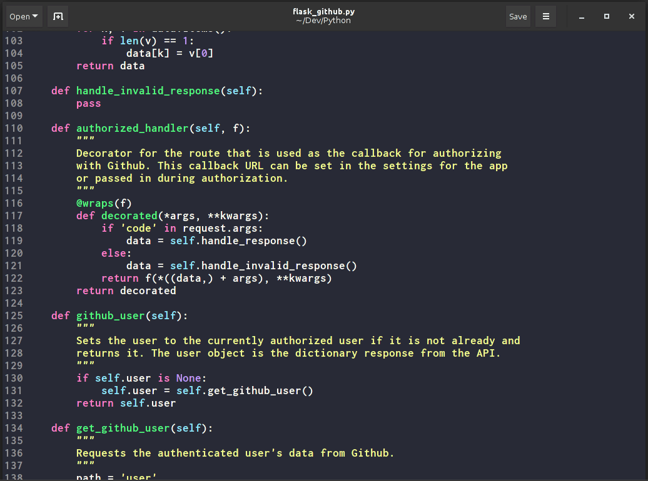648x481 pixels.
Task: Click the github_user function name
Action: tap(110, 315)
